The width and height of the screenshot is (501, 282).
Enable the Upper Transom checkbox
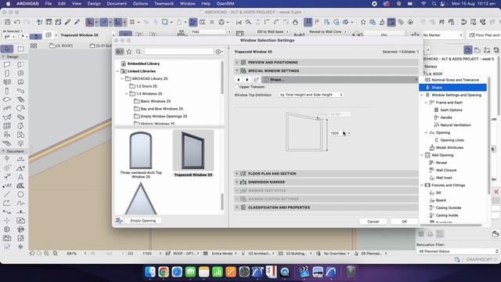pyautogui.click(x=236, y=87)
